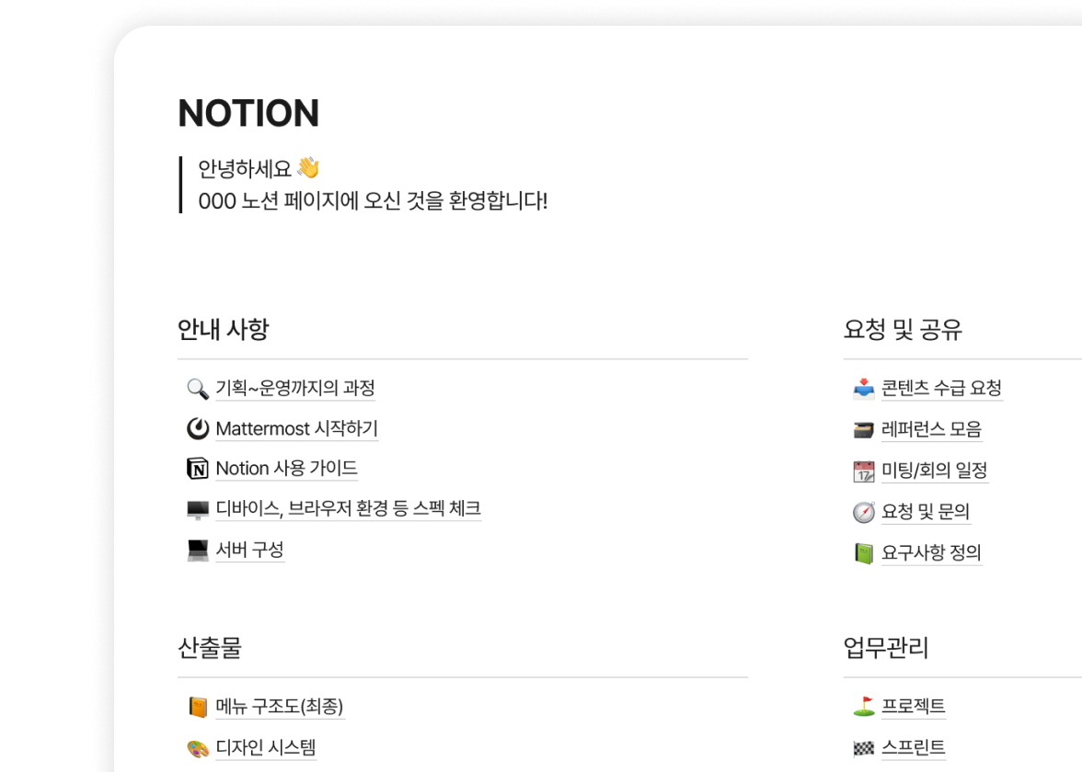Viewport: 1082px width, 772px height.
Task: Click the checkered flag icon beside 스프린트
Action: point(863,748)
